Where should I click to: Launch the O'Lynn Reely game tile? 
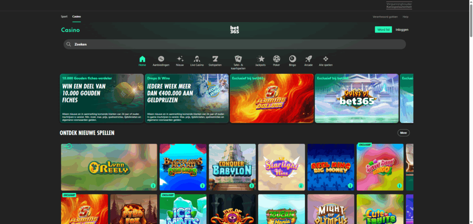109,167
